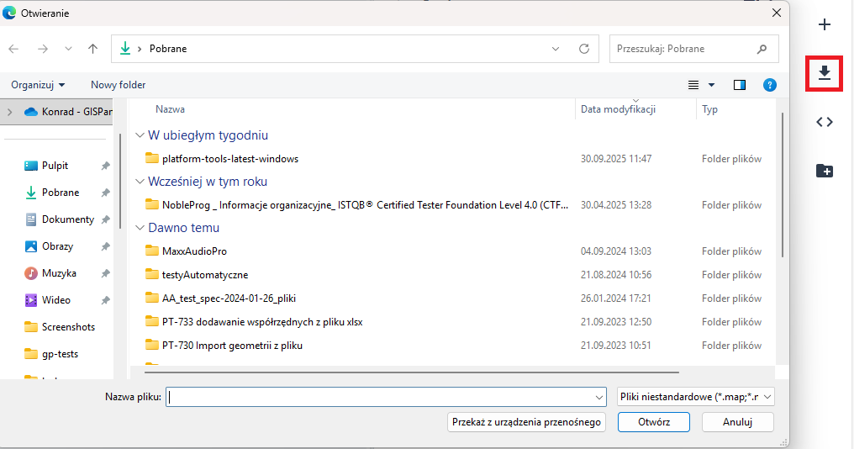Screen dimensions: 854x449
Task: Collapse the W ubiegłym tygodniu group
Action: tap(140, 135)
